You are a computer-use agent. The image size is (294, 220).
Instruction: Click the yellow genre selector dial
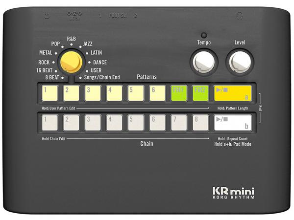coord(72,62)
